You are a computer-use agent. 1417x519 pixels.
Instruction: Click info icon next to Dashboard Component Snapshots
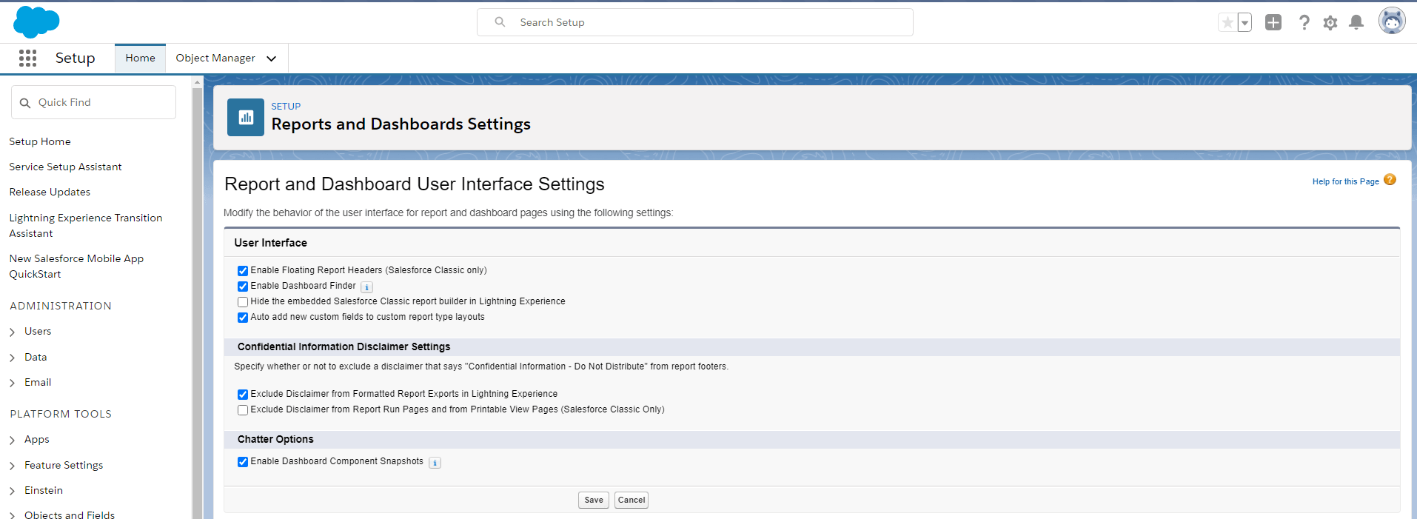pyautogui.click(x=435, y=463)
